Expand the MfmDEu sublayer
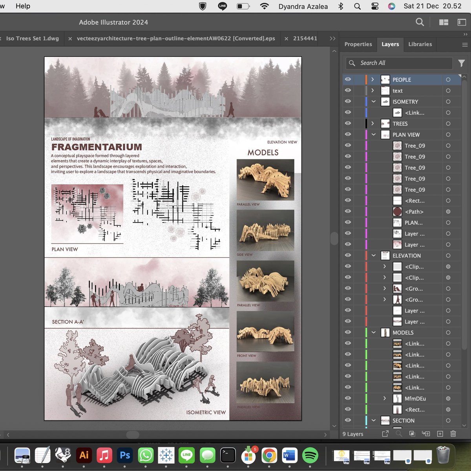 [385, 398]
